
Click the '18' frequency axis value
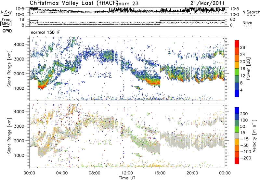22,19
